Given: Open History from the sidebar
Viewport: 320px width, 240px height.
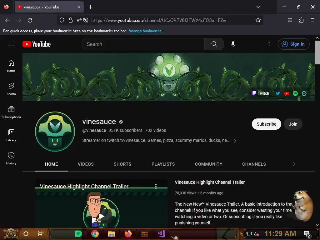Looking at the screenshot, I should [x=11, y=158].
